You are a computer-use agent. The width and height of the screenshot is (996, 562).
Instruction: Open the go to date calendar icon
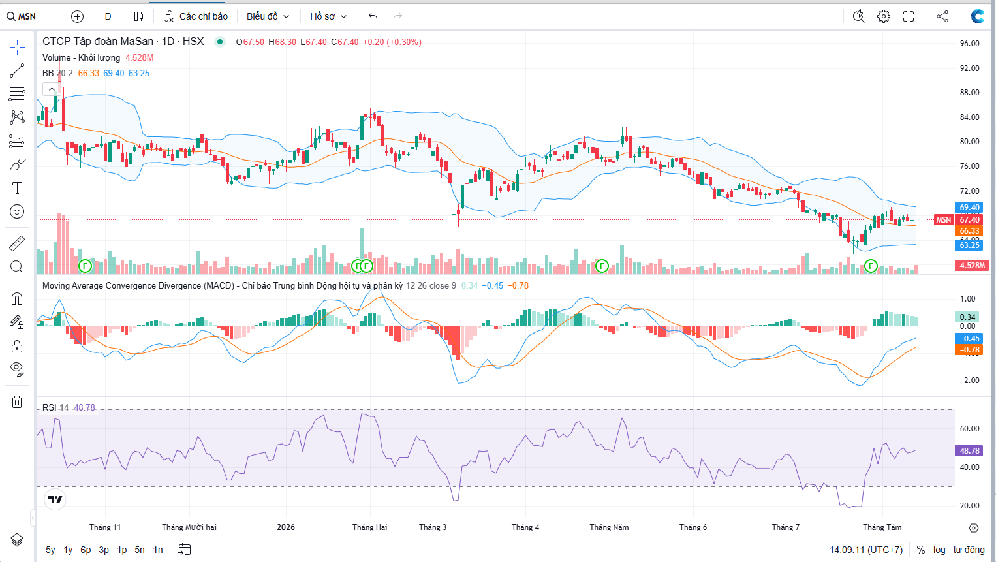coord(185,550)
